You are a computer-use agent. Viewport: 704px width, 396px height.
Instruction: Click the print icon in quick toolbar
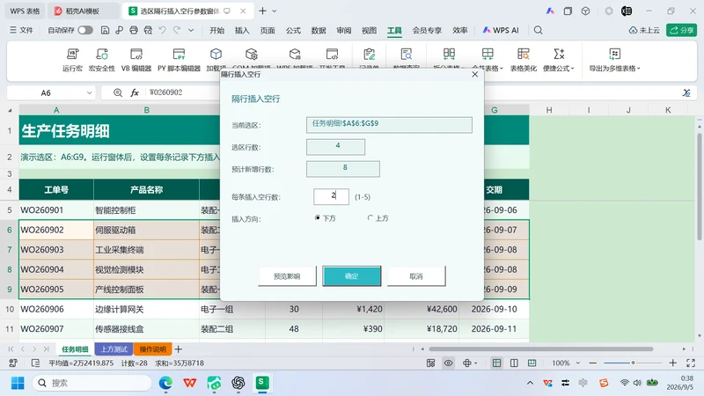tap(134, 30)
